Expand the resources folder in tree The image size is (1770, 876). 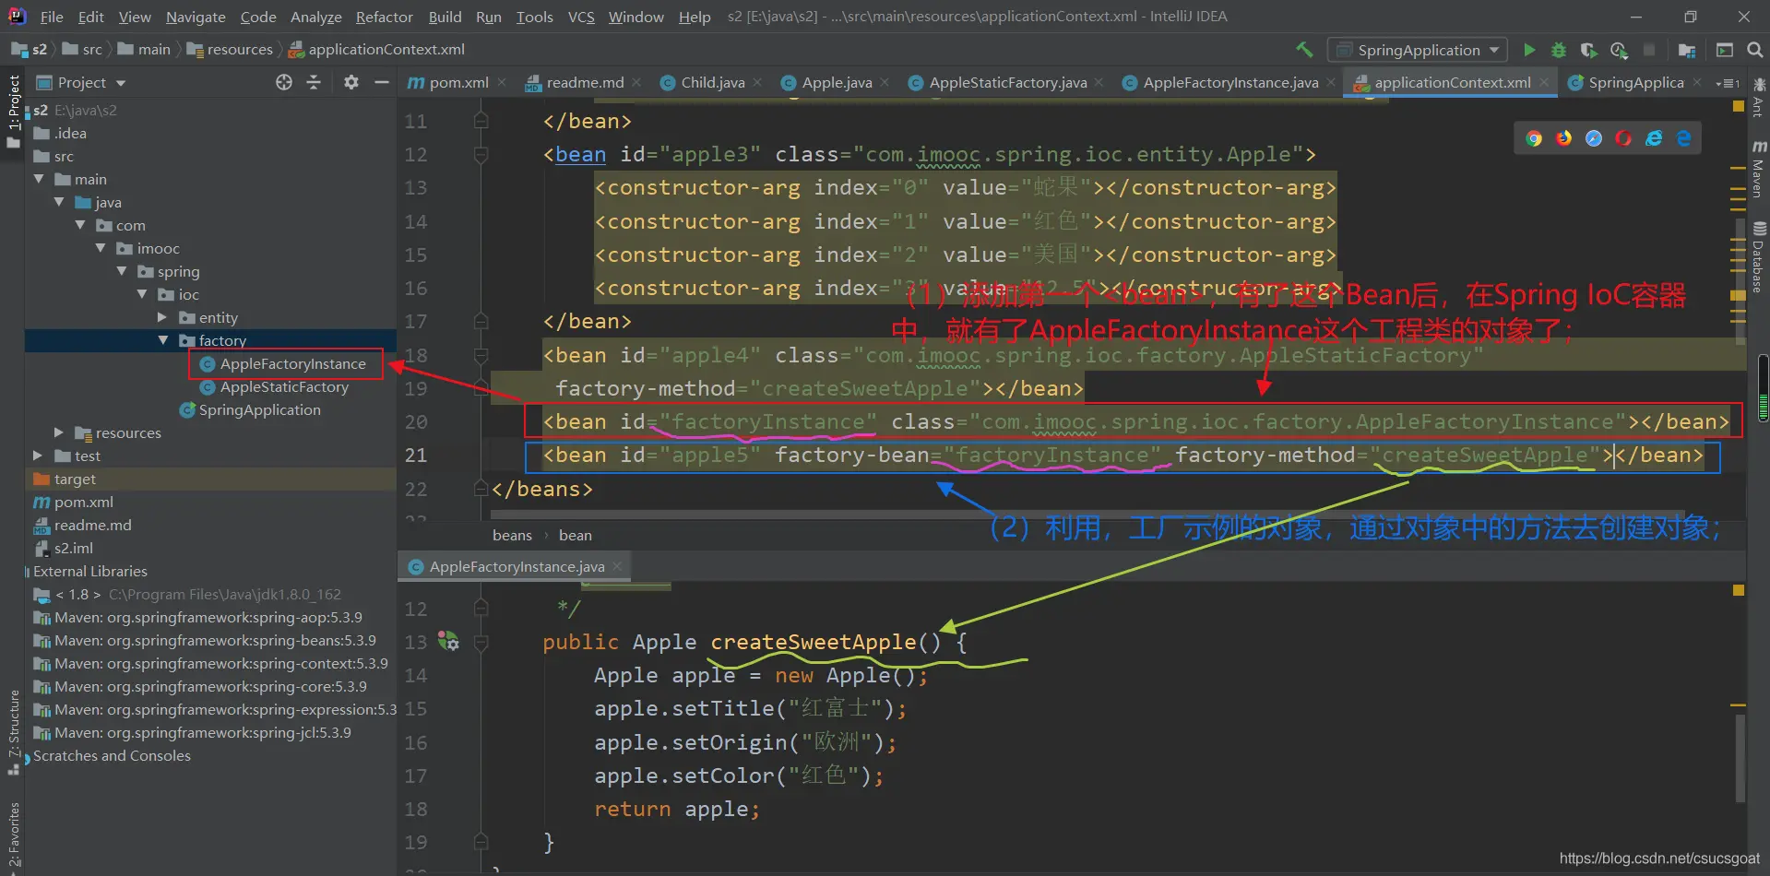[59, 432]
